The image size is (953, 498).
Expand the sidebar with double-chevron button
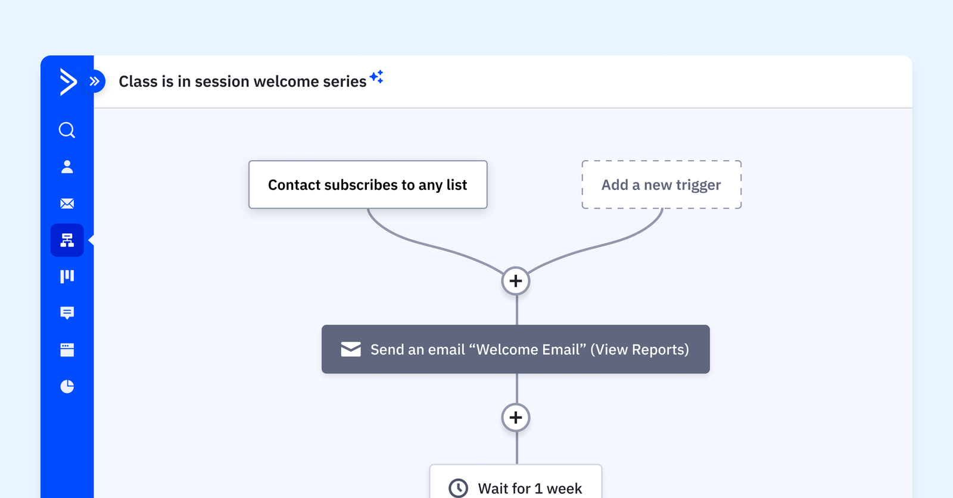(95, 82)
